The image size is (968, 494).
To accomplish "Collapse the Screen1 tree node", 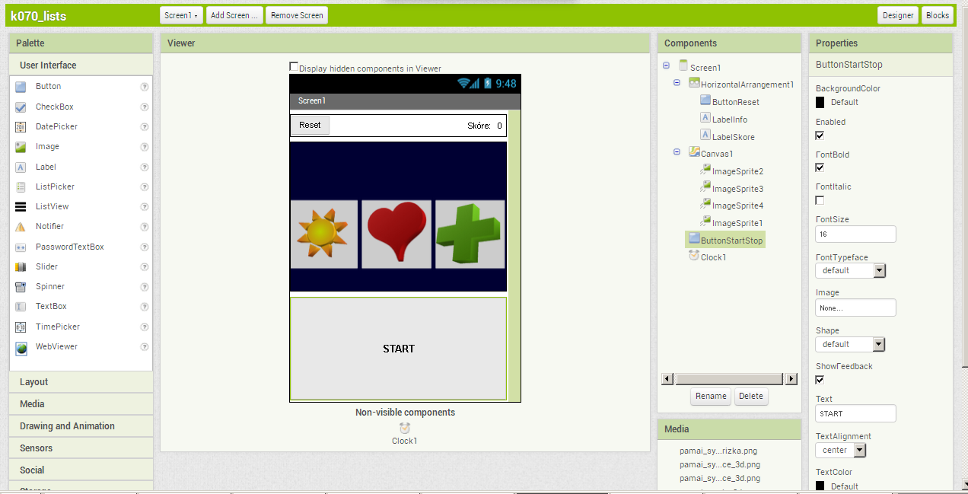I will click(x=667, y=66).
